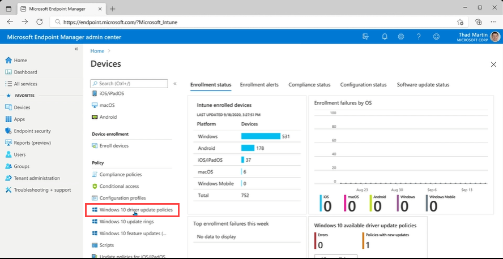This screenshot has height=259, width=503.
Task: Click the Home breadcrumb link
Action: pos(97,51)
